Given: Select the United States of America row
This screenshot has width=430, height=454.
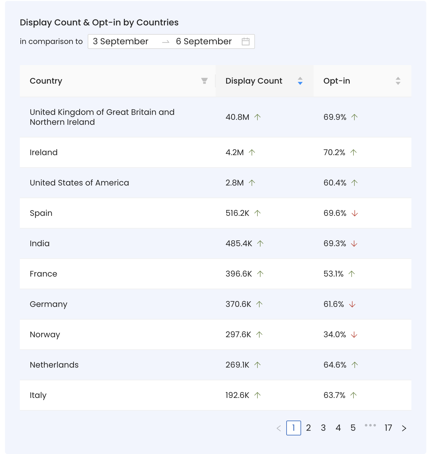Looking at the screenshot, I should pyautogui.click(x=215, y=183).
